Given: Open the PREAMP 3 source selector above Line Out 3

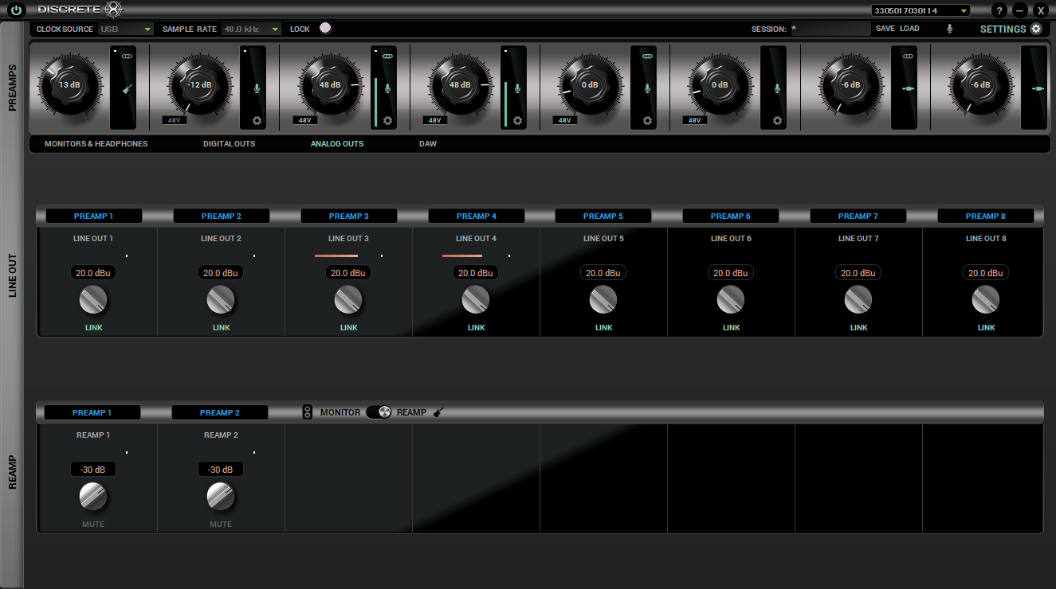Looking at the screenshot, I should click(349, 216).
